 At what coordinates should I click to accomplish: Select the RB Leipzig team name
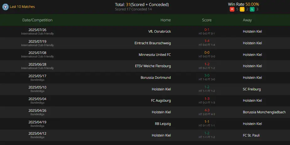point(163,124)
